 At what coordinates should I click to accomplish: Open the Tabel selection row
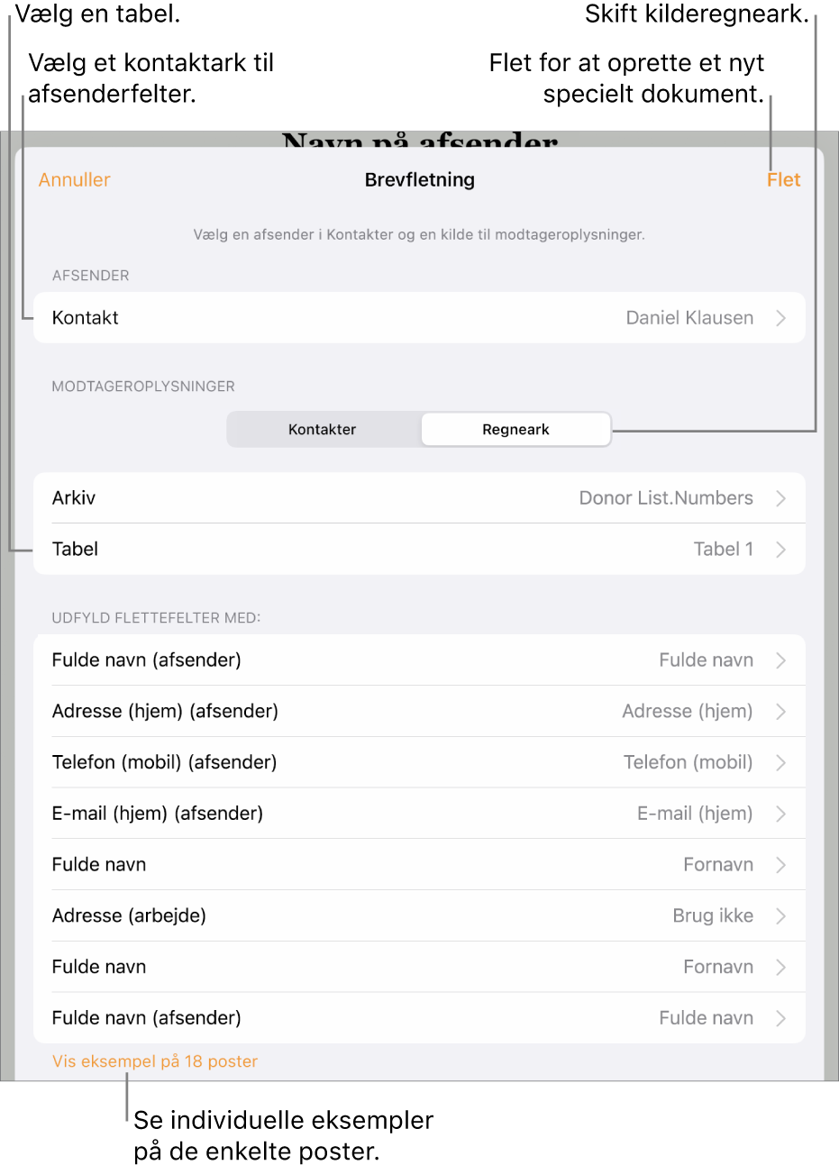point(419,550)
